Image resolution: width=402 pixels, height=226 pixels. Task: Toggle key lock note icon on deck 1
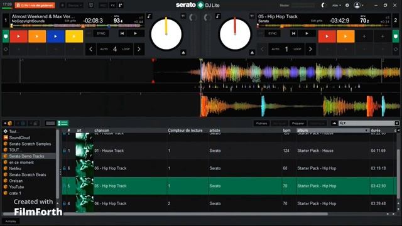(149, 16)
